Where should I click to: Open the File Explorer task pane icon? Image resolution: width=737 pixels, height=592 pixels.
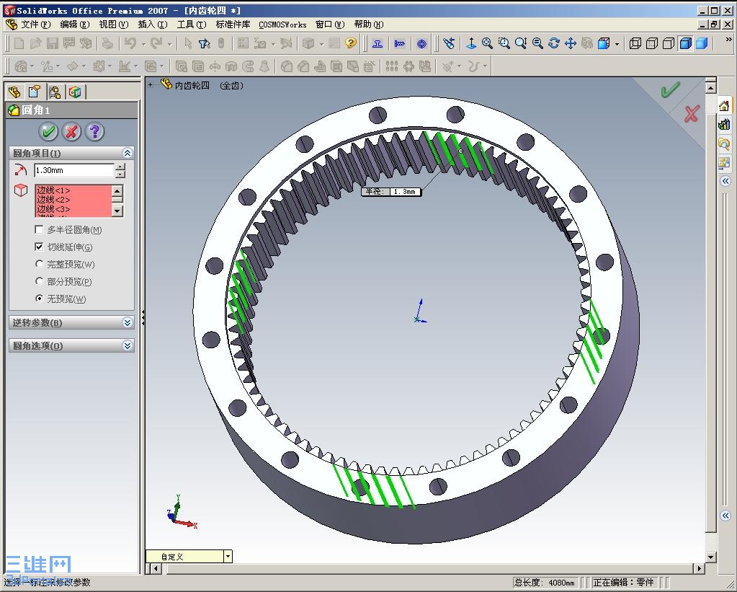[724, 143]
